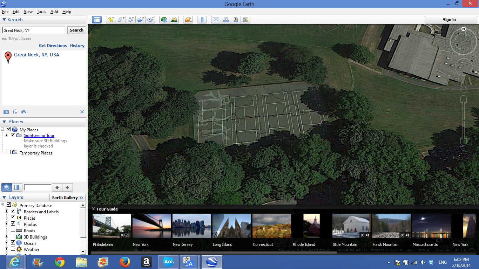
Task: Open the Ruler measurement tool
Action: pos(202,20)
